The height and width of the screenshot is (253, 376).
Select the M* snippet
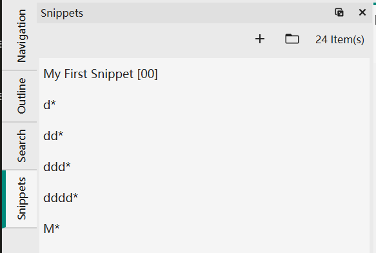(204, 228)
